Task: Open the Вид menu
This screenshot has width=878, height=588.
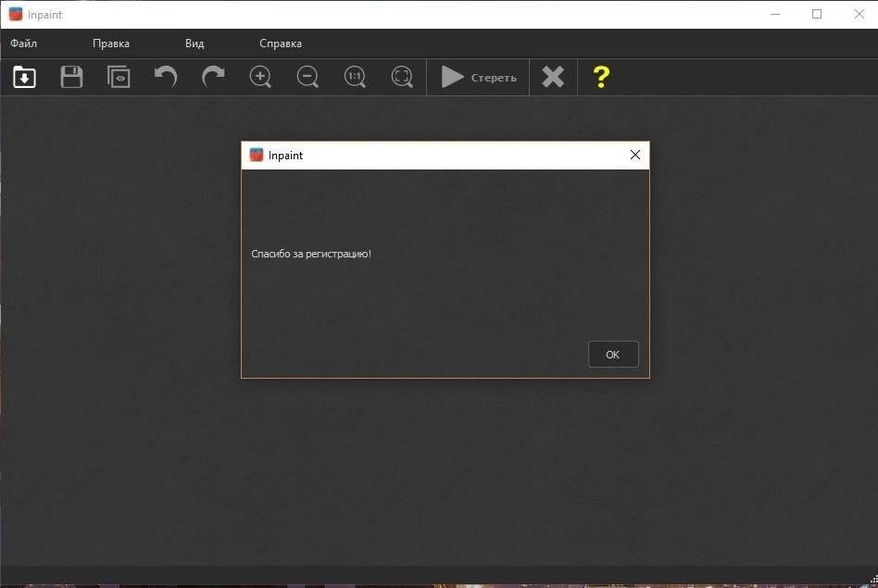Action: pos(194,44)
